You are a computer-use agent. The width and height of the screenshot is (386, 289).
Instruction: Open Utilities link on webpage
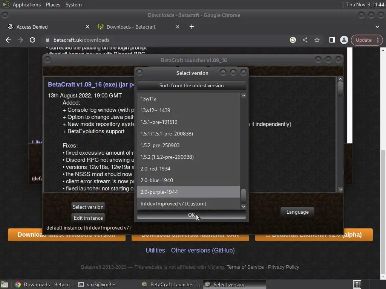tap(155, 250)
